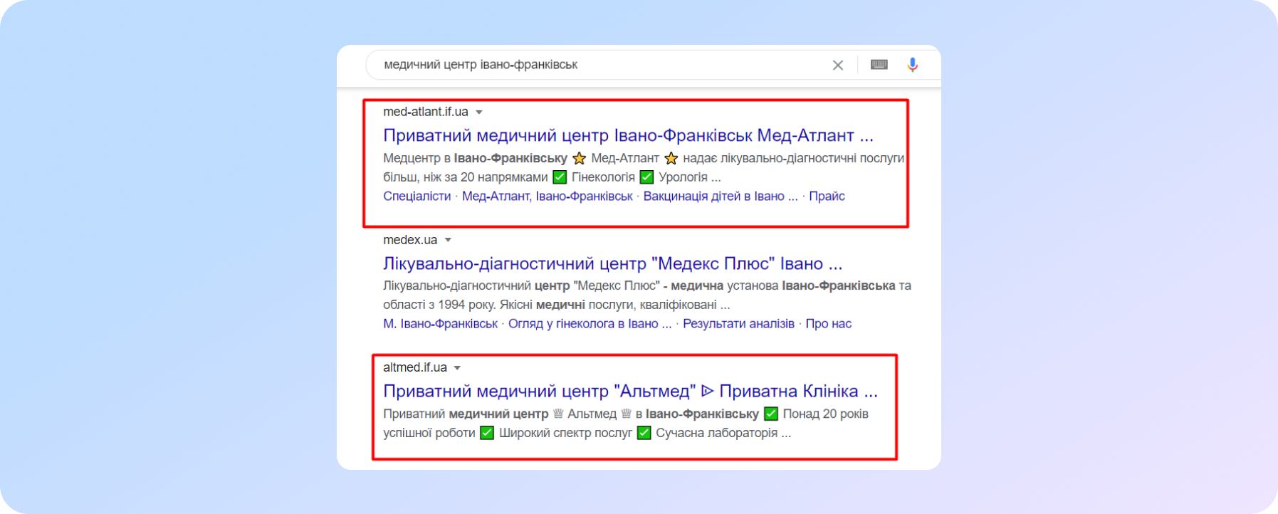Open the 'М. Івано-Франківськ' sitelink
This screenshot has height=514, width=1278.
(440, 324)
